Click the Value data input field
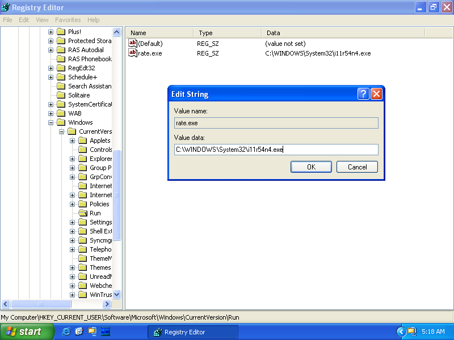 click(x=276, y=150)
